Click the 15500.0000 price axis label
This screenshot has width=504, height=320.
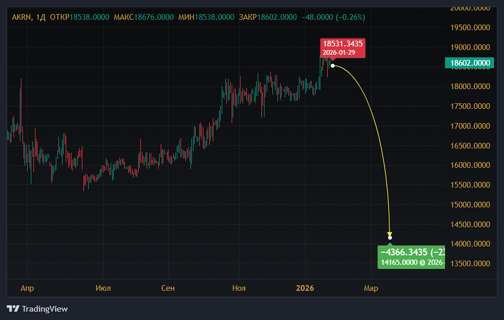470,185
